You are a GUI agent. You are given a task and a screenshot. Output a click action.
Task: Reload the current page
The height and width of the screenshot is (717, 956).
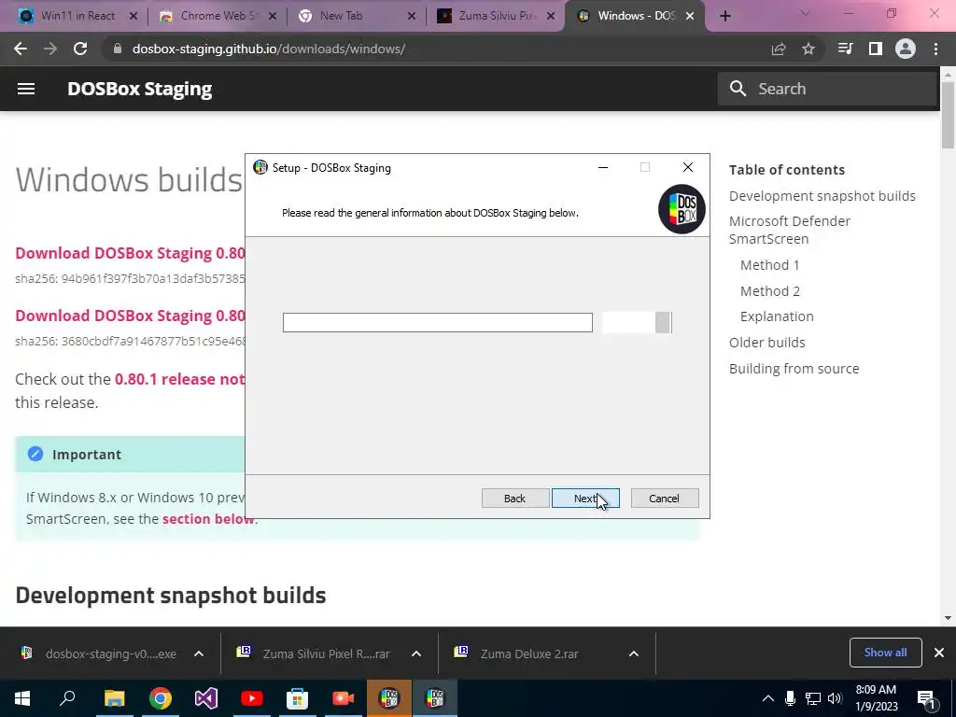coord(80,49)
